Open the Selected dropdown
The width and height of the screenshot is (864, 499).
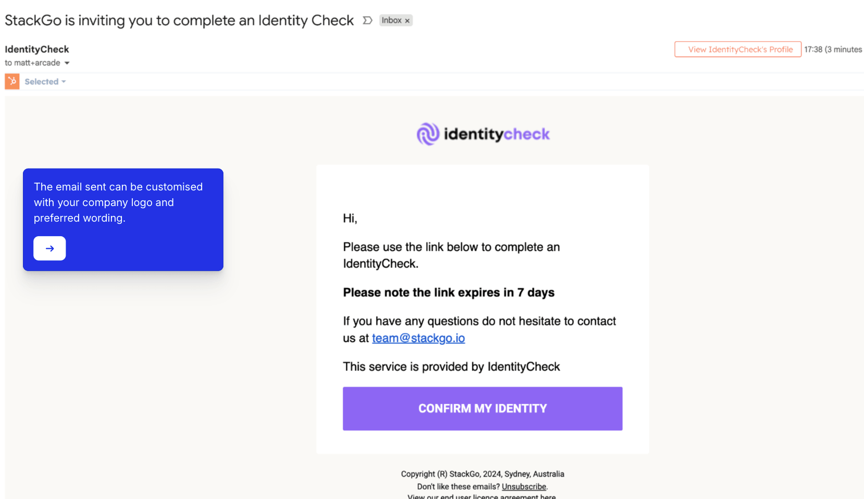[45, 82]
